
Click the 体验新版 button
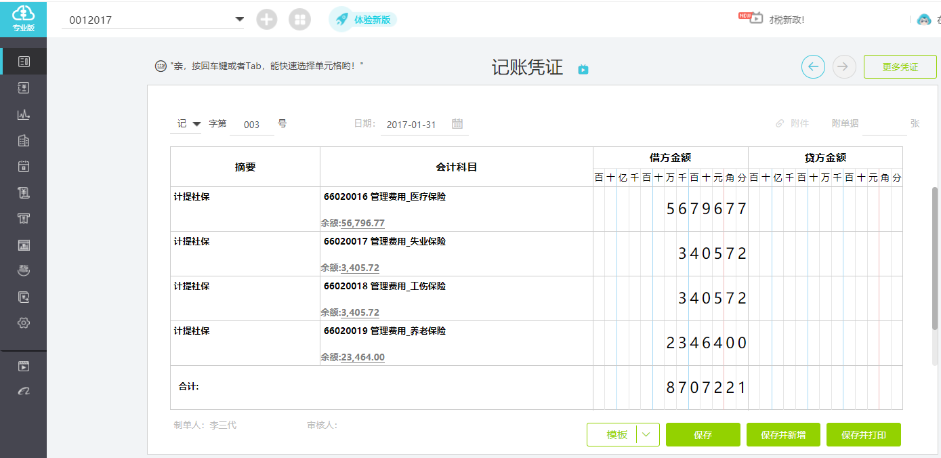point(362,20)
